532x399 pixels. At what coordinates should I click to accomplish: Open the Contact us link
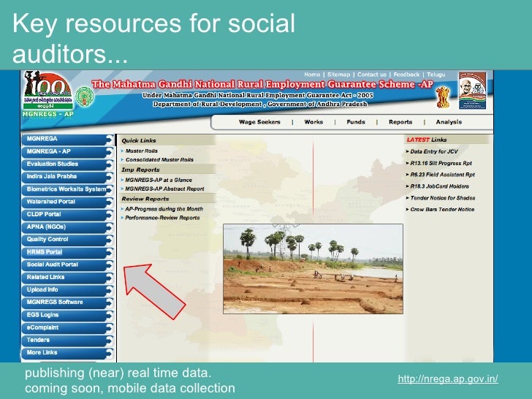(x=372, y=75)
